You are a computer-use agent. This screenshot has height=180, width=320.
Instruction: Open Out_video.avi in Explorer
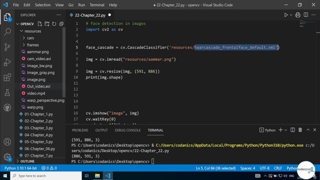[38, 86]
